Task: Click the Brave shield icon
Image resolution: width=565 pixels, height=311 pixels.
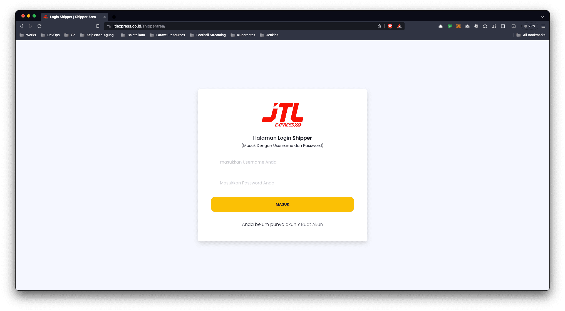Action: point(390,26)
